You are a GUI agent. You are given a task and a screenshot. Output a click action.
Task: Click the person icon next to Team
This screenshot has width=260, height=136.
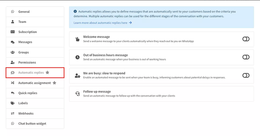pyautogui.click(x=13, y=22)
